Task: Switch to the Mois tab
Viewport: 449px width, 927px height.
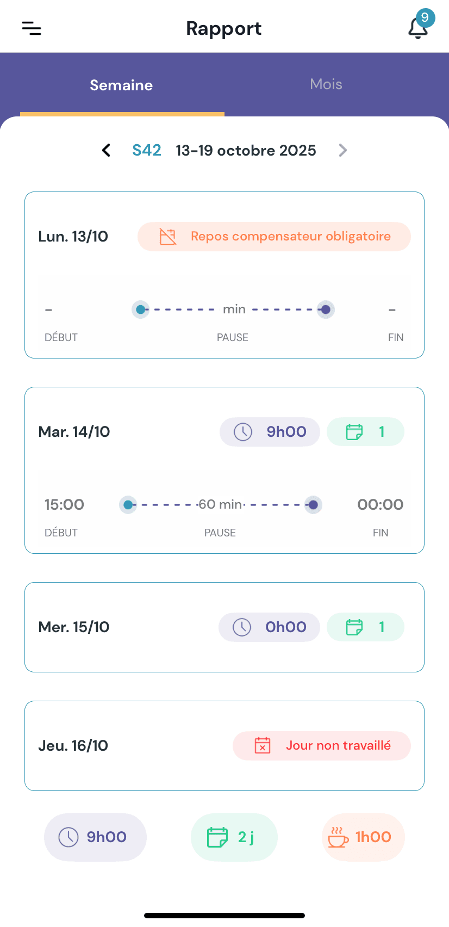Action: [326, 84]
